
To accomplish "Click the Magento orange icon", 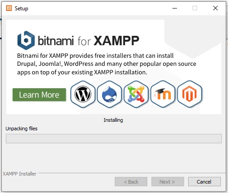I will tap(189, 94).
